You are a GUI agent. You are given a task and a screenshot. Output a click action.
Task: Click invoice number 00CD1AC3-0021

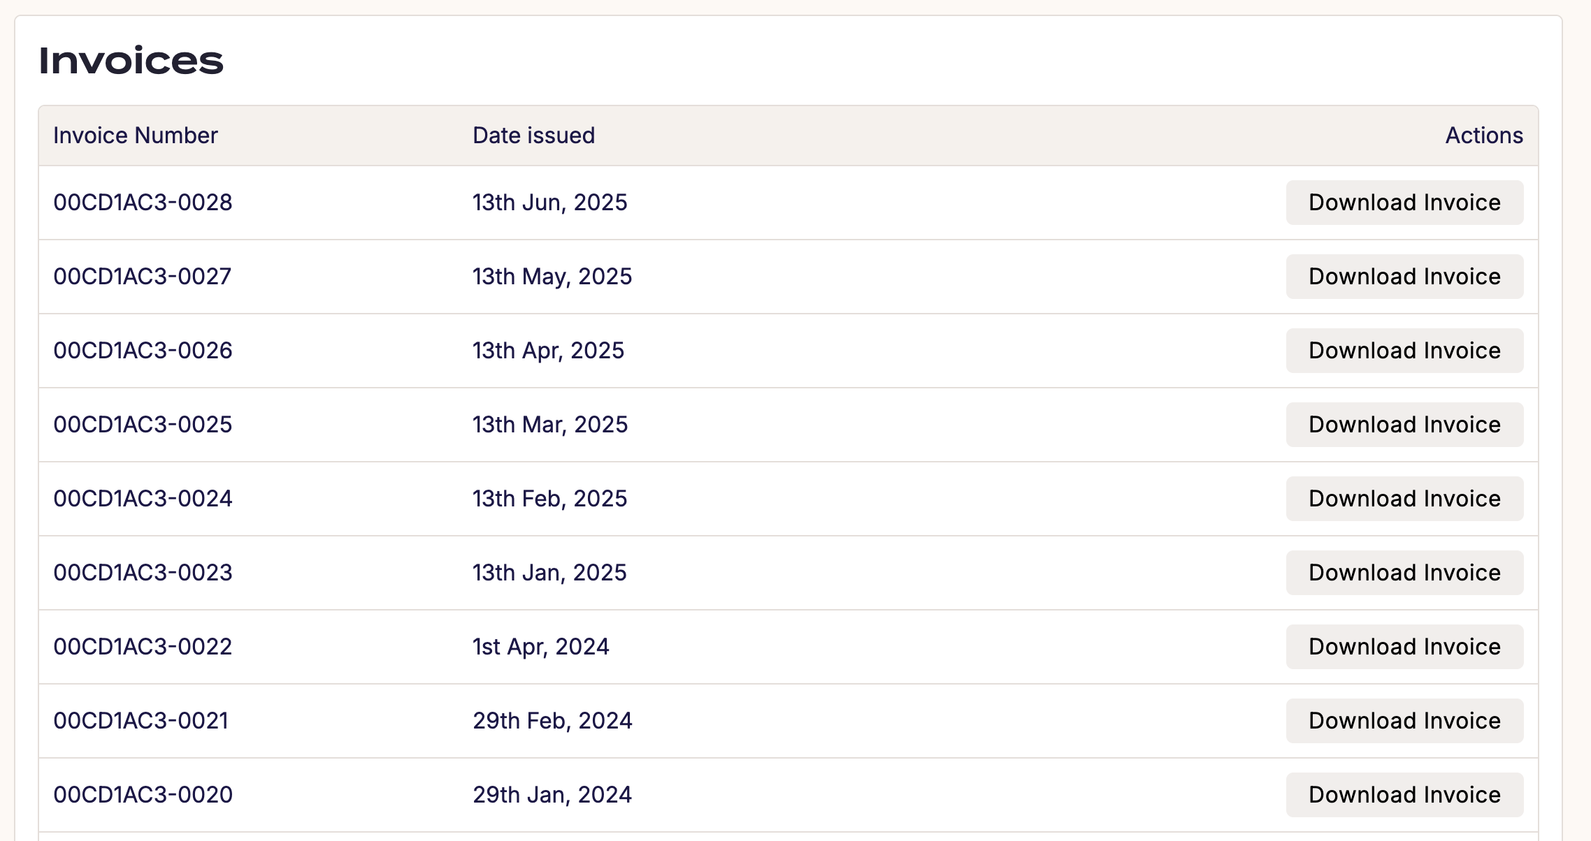tap(141, 721)
